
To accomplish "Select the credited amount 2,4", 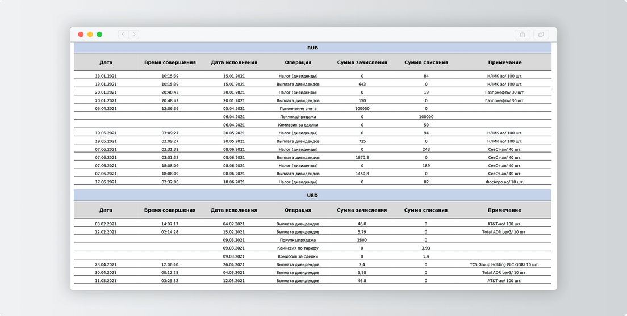I will point(362,264).
